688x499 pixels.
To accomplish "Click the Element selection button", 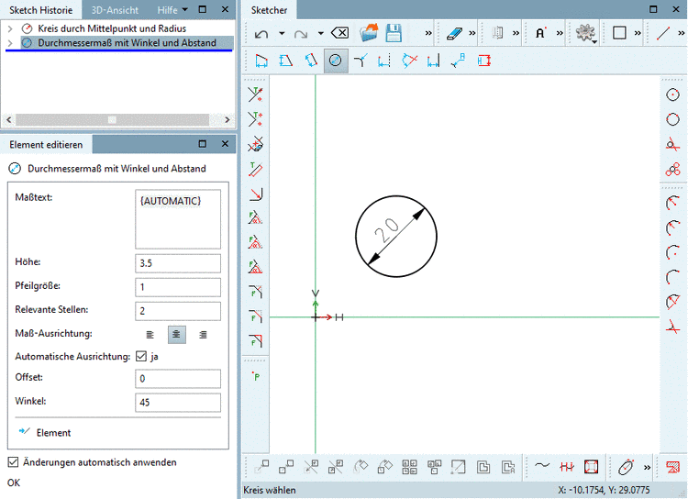I will (x=44, y=432).
